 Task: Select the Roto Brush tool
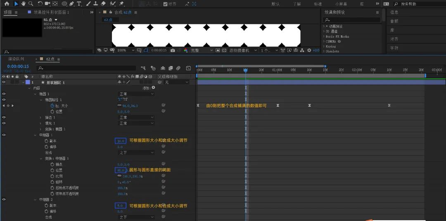pyautogui.click(x=113, y=4)
